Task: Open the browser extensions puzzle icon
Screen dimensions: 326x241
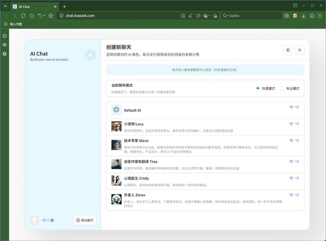Action: tap(312, 15)
